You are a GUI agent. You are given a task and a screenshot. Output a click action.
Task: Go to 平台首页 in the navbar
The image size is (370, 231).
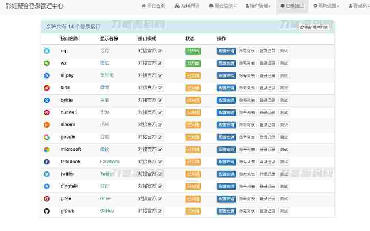click(x=154, y=6)
